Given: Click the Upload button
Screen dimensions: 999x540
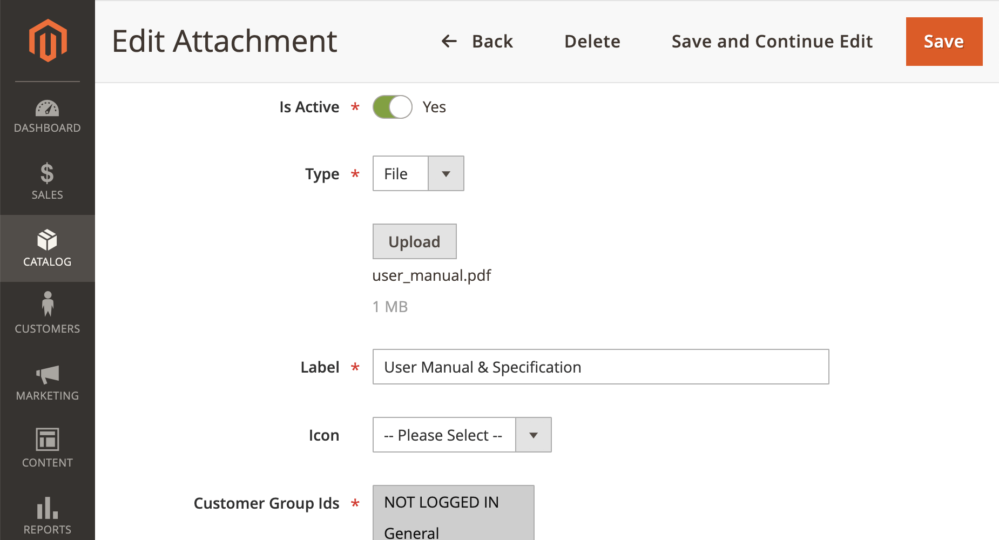Looking at the screenshot, I should tap(414, 241).
